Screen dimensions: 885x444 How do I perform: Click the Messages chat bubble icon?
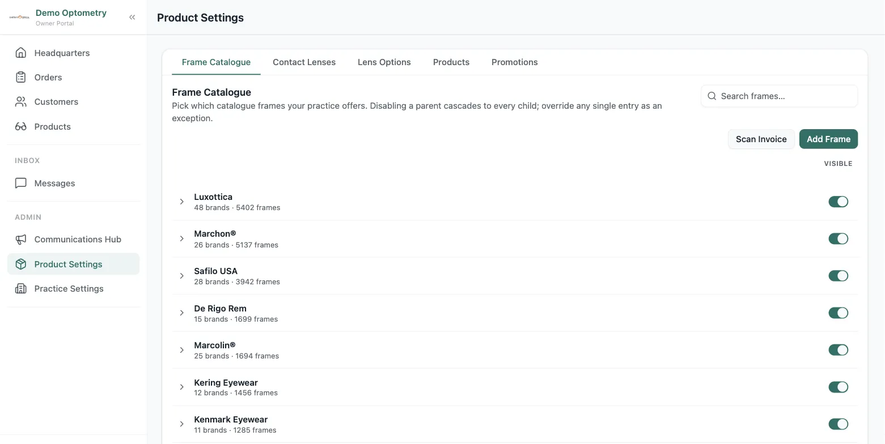[21, 183]
